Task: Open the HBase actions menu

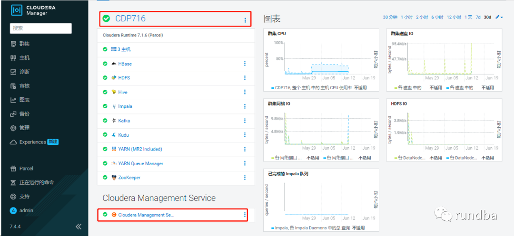Action: point(245,64)
